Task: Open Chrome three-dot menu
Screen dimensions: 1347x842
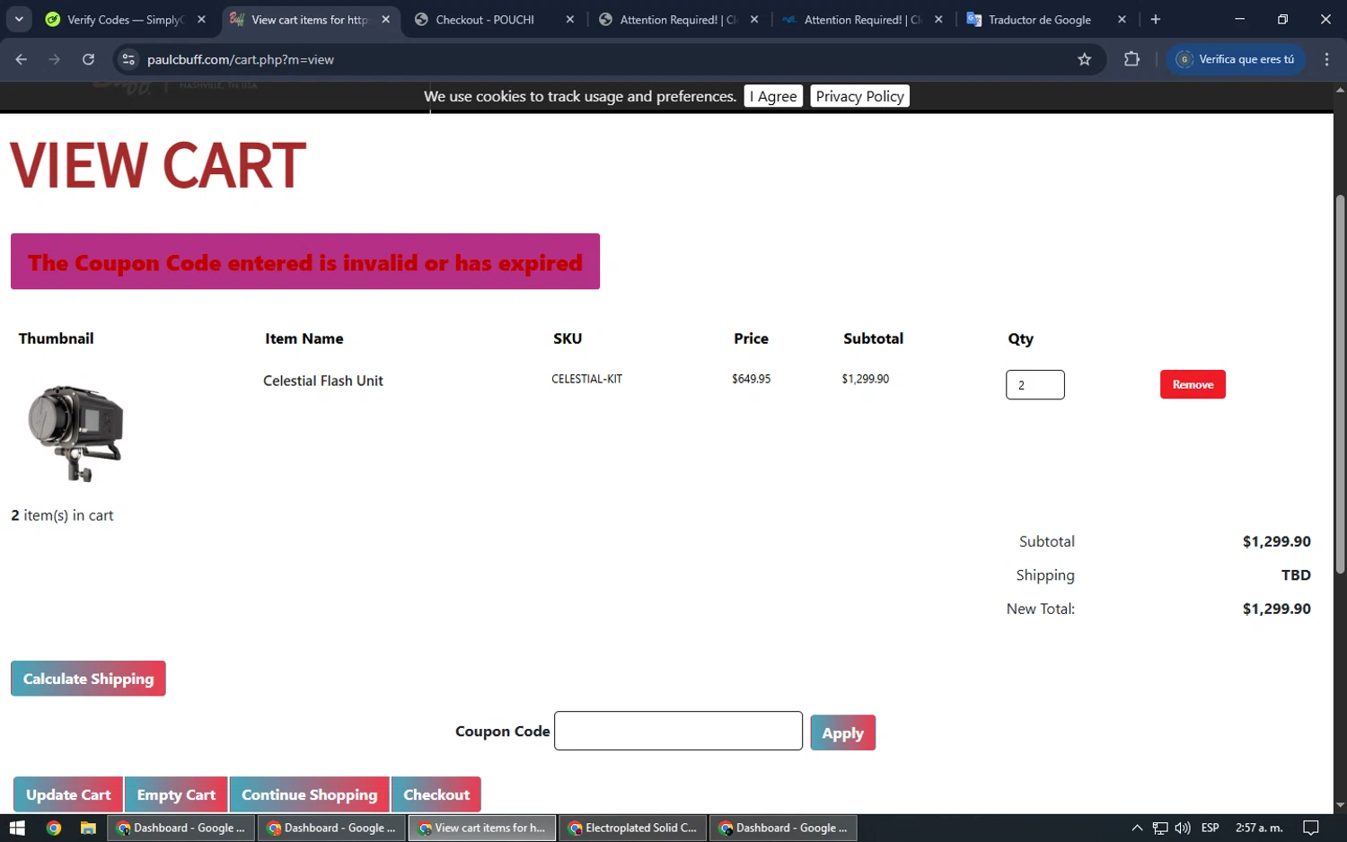Action: click(x=1326, y=59)
